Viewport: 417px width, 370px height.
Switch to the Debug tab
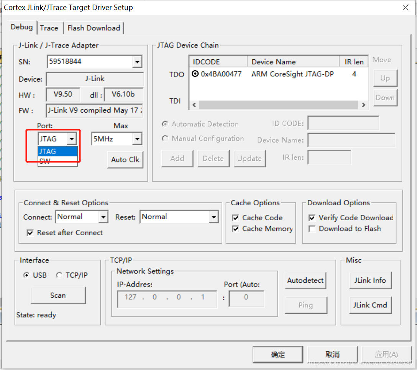pos(22,27)
